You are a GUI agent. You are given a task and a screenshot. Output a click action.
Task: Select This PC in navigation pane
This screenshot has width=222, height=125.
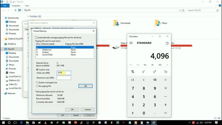pos(11,49)
